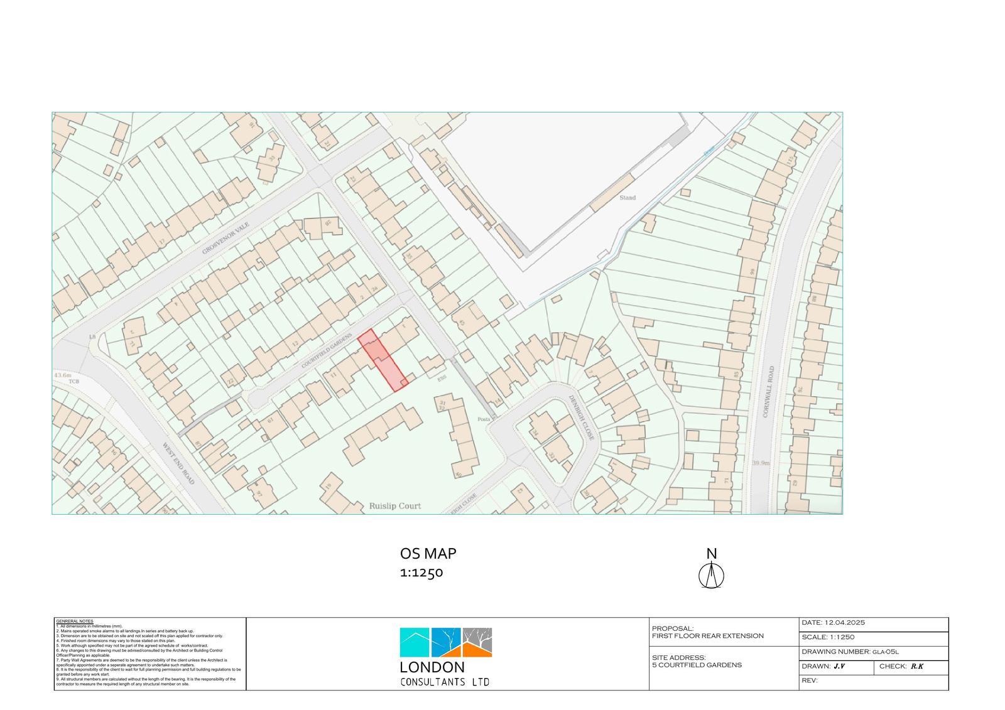1005x710 pixels.
Task: Click the cyan square in the logo
Action: coord(415,642)
